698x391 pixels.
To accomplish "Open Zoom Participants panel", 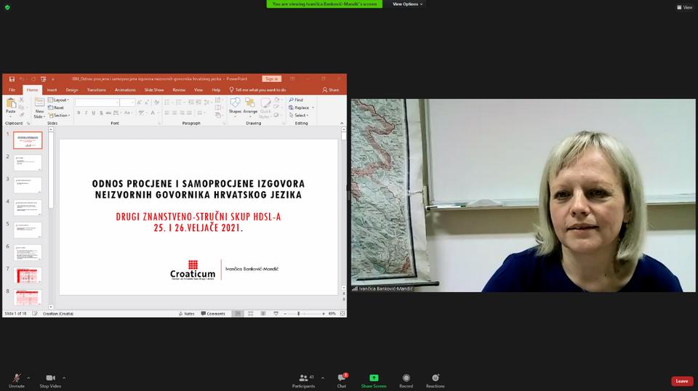I will pyautogui.click(x=304, y=381).
